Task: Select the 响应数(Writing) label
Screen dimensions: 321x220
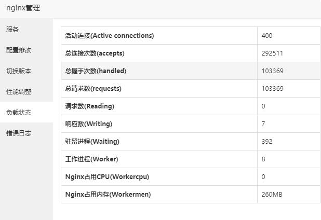Action: [89, 123]
